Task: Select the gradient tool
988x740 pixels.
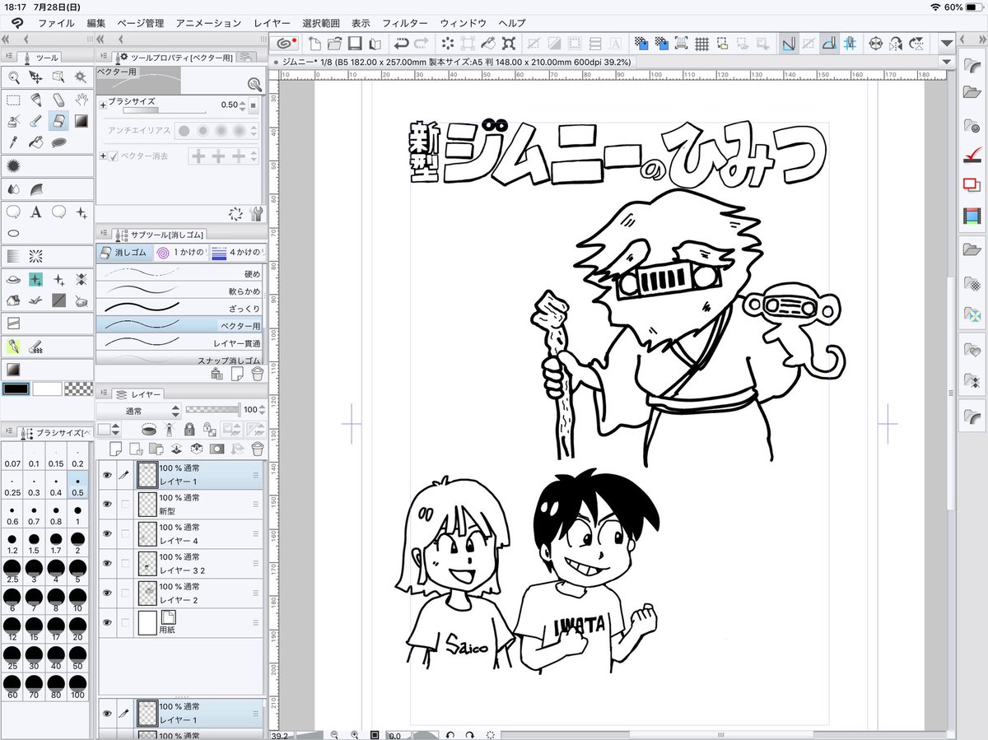Action: 81,121
